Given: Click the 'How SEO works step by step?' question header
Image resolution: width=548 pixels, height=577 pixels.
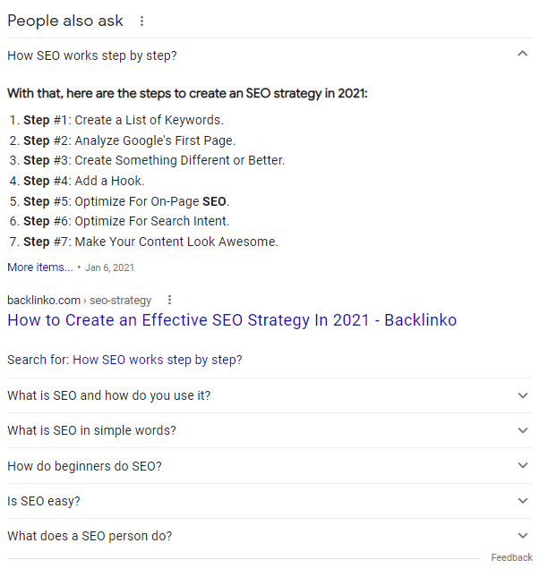Looking at the screenshot, I should 92,55.
